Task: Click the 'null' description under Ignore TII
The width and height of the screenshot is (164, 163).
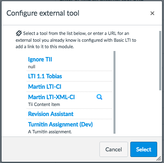Action: pyautogui.click(x=32, y=67)
